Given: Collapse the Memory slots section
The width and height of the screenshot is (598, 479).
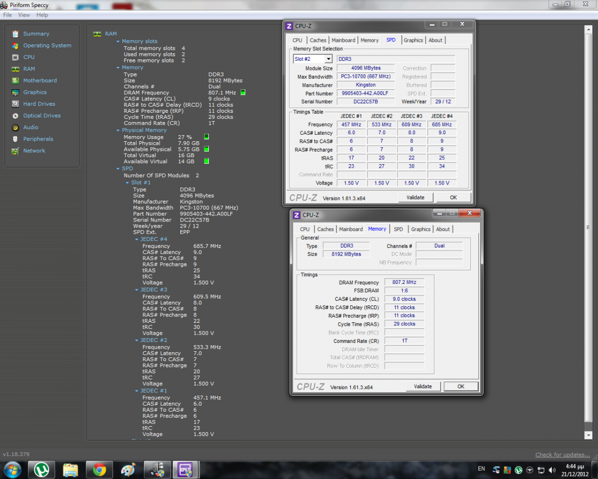Looking at the screenshot, I should click(x=118, y=41).
